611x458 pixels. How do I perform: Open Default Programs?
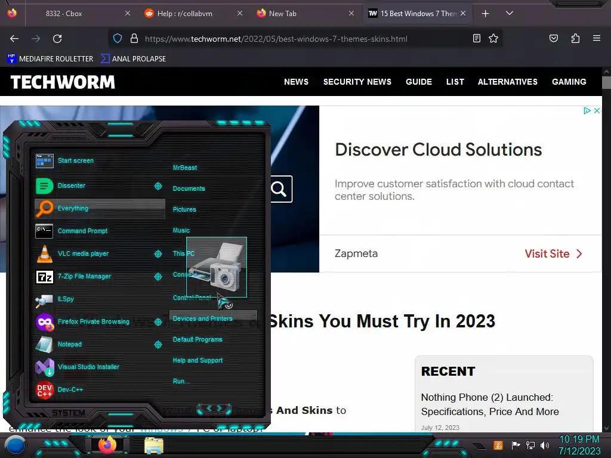198,339
